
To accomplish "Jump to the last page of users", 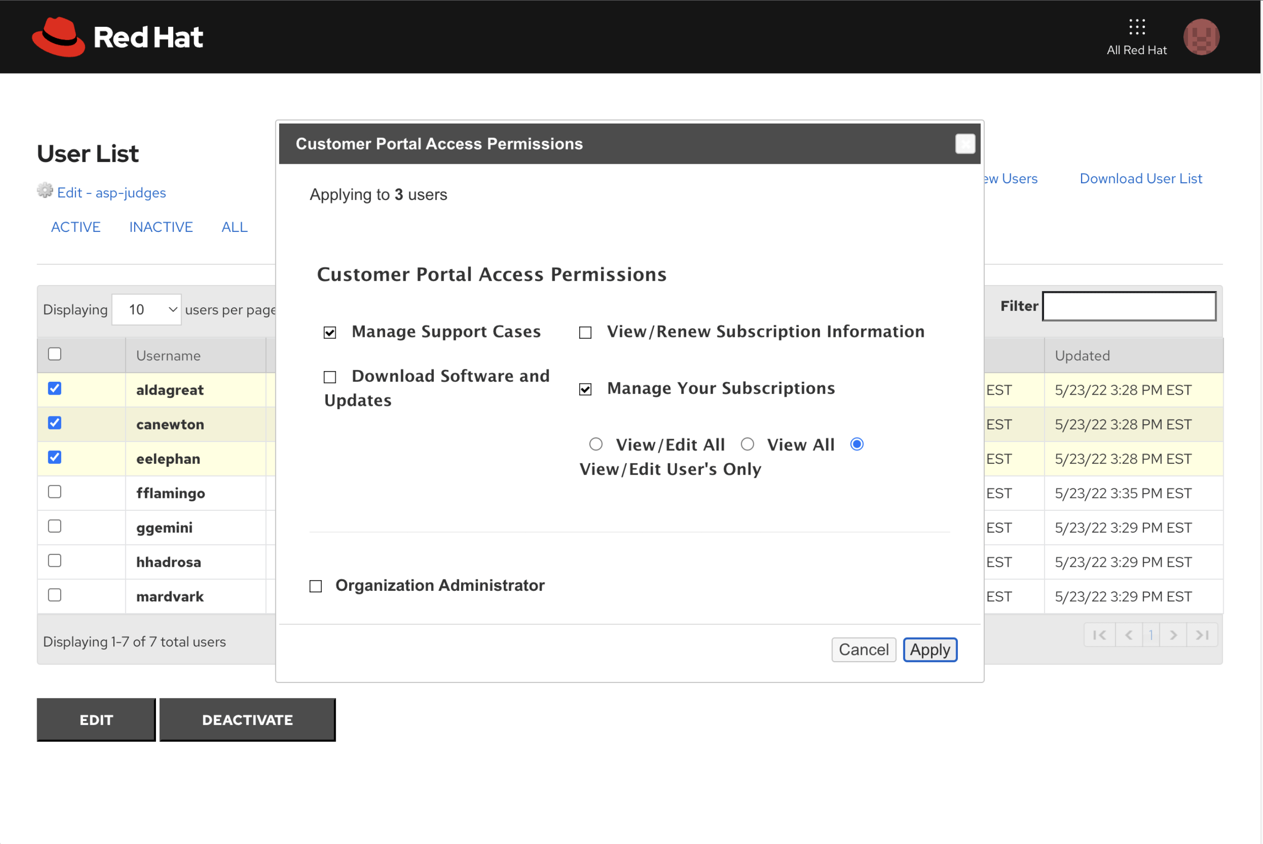I will pyautogui.click(x=1201, y=635).
